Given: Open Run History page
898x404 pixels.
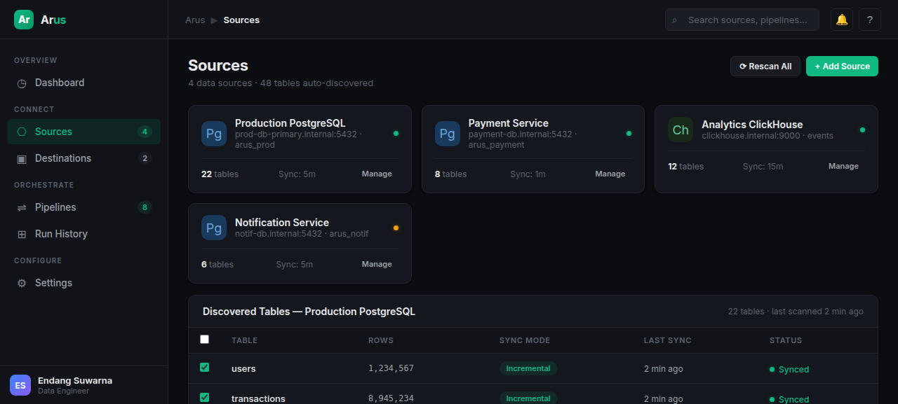Looking at the screenshot, I should coord(83,234).
